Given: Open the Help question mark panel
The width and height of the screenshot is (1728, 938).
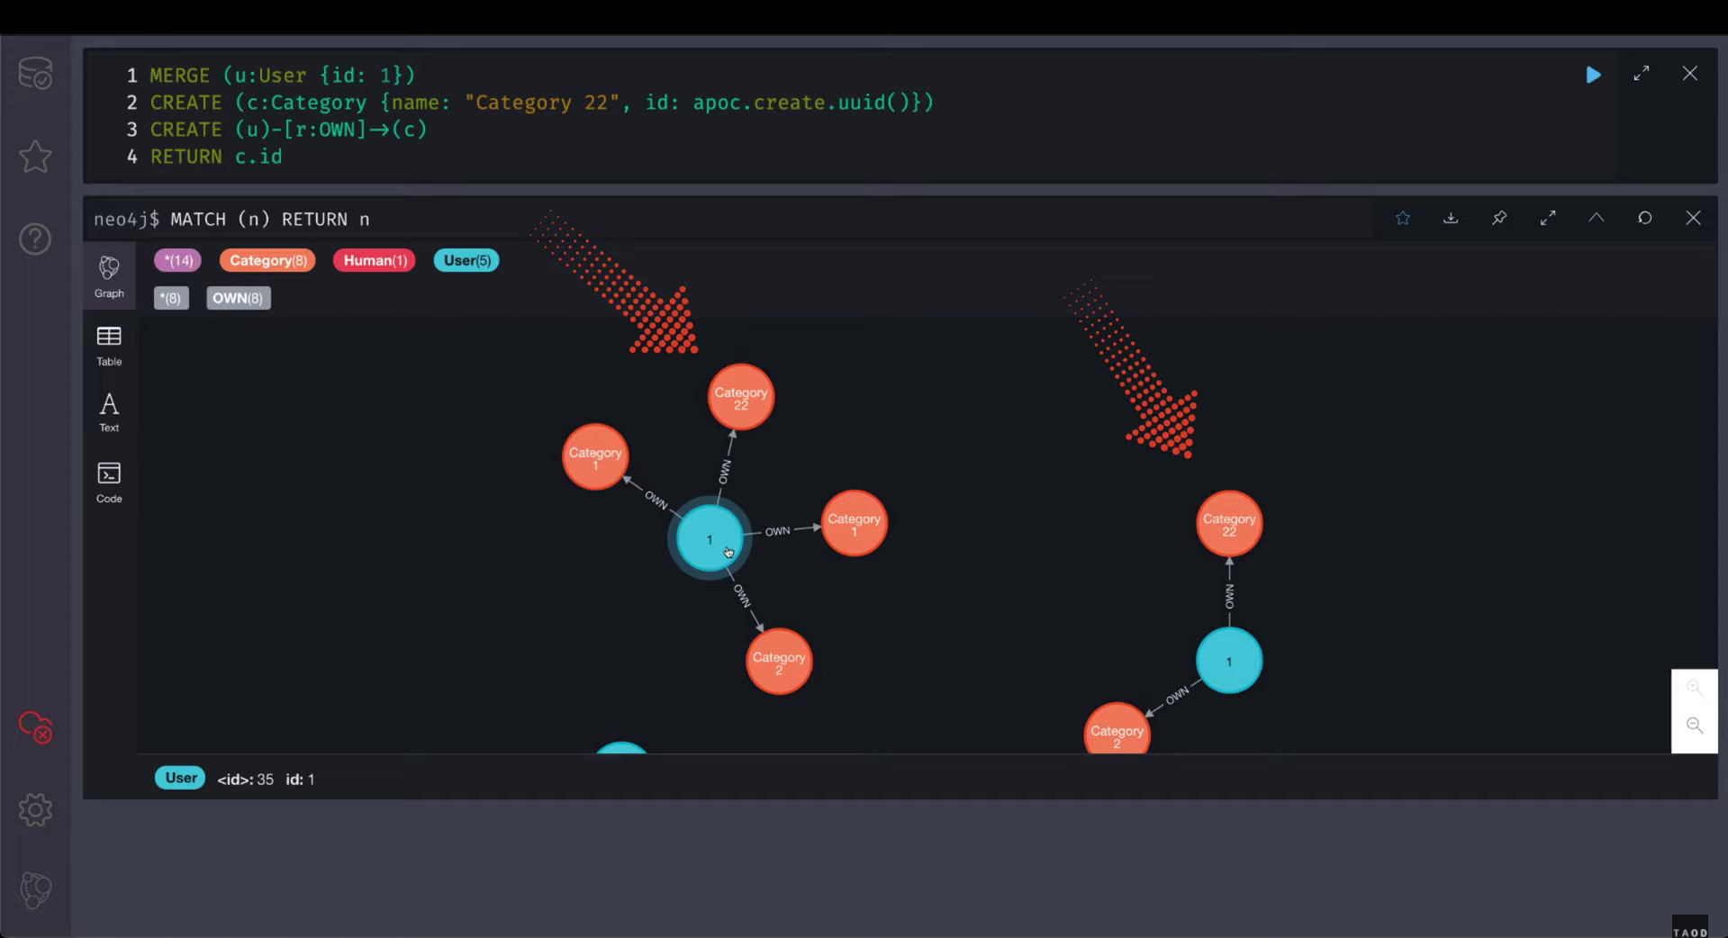Looking at the screenshot, I should 35,239.
